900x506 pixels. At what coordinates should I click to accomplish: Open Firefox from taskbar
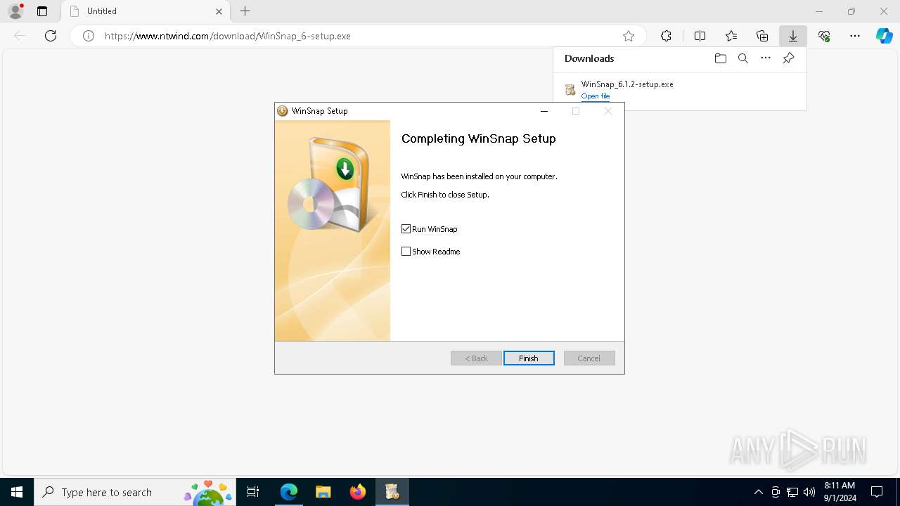point(358,492)
